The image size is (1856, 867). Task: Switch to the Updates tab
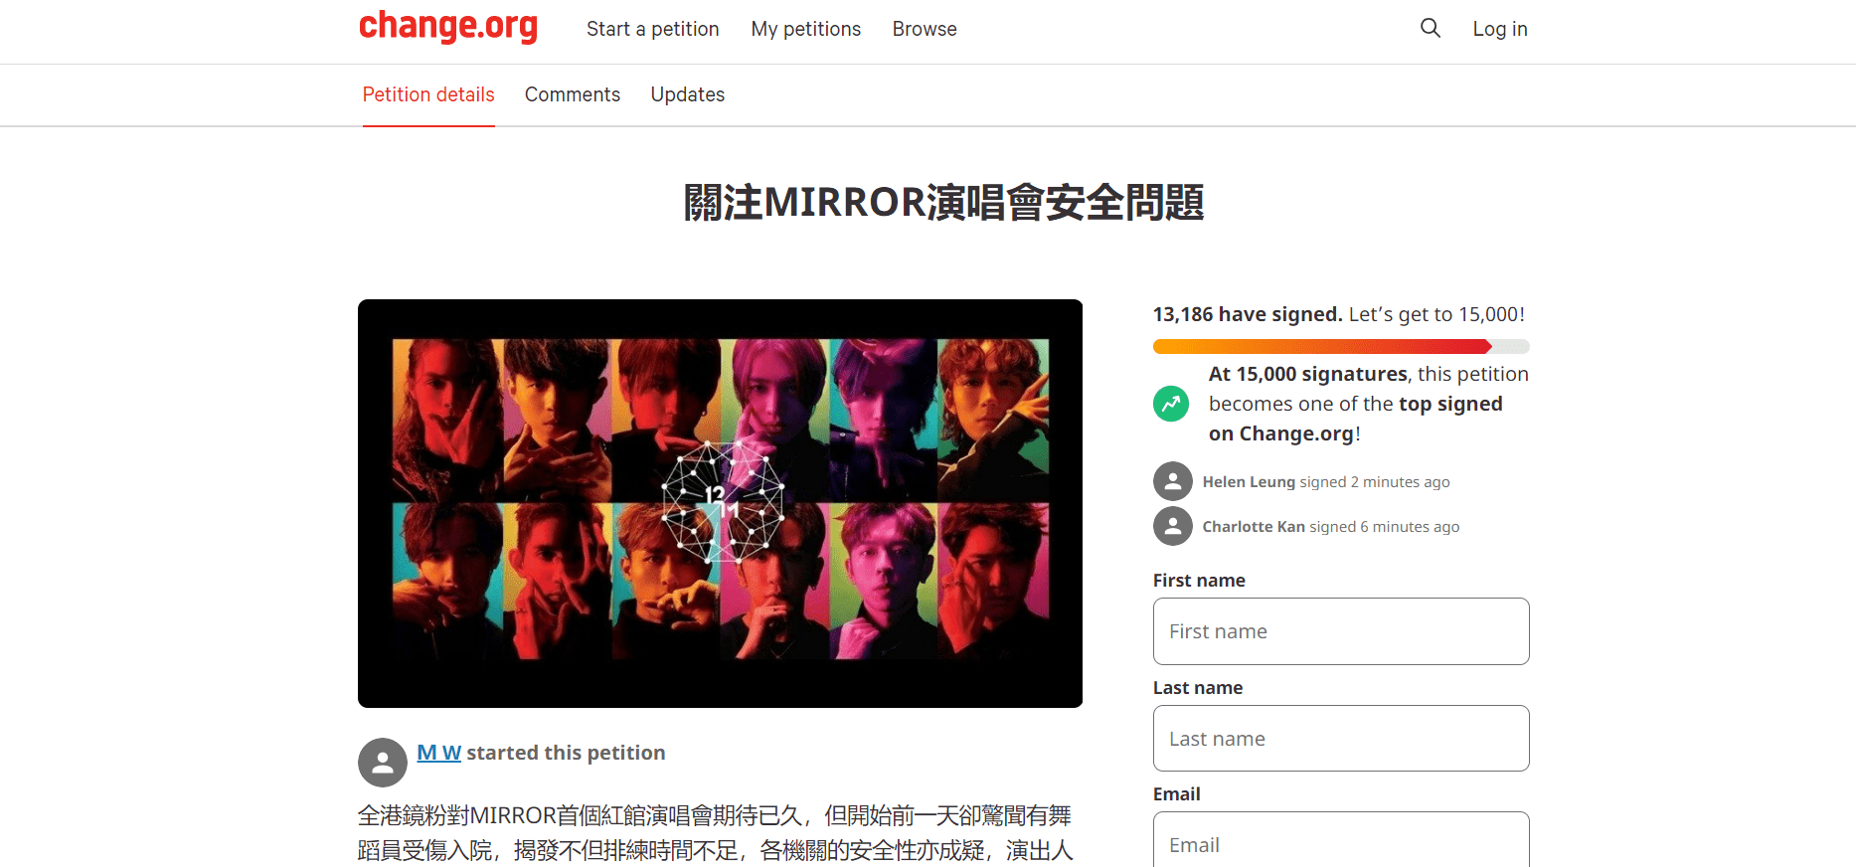[688, 94]
